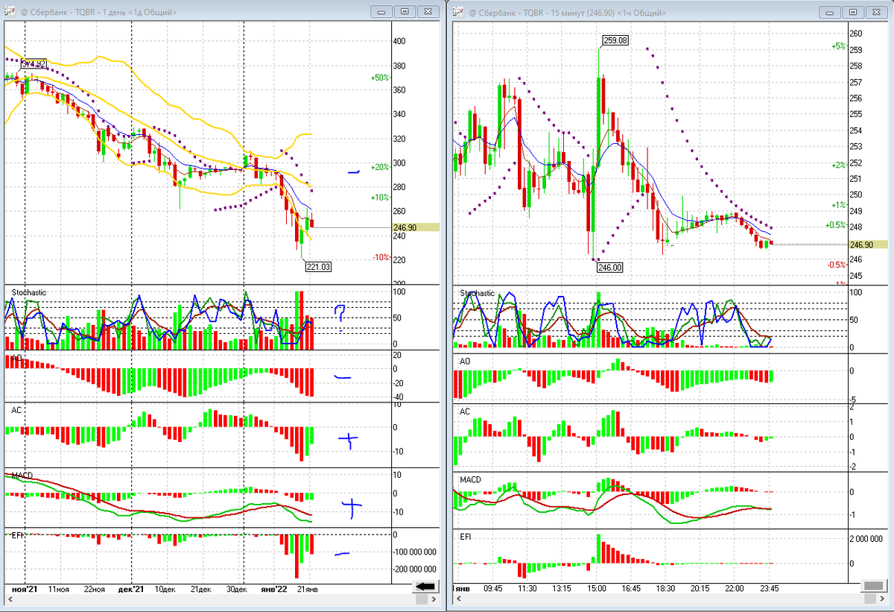Click the MACD indicator label in the 15-minute chart

(470, 479)
